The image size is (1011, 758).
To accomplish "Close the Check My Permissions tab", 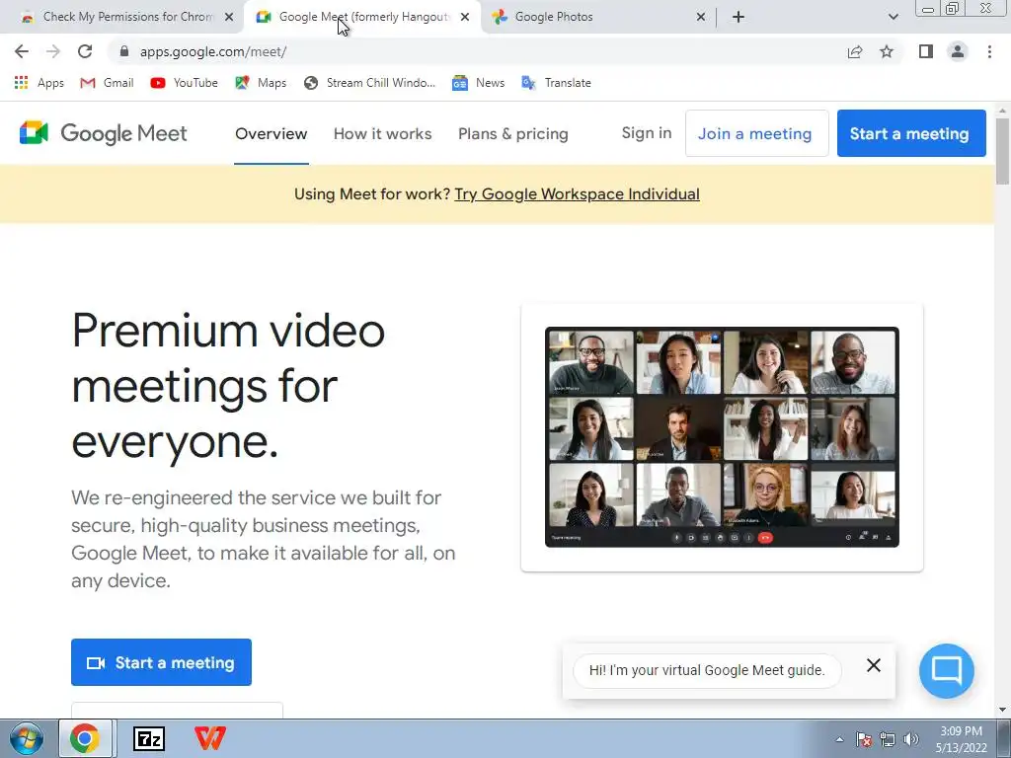I will tap(229, 17).
